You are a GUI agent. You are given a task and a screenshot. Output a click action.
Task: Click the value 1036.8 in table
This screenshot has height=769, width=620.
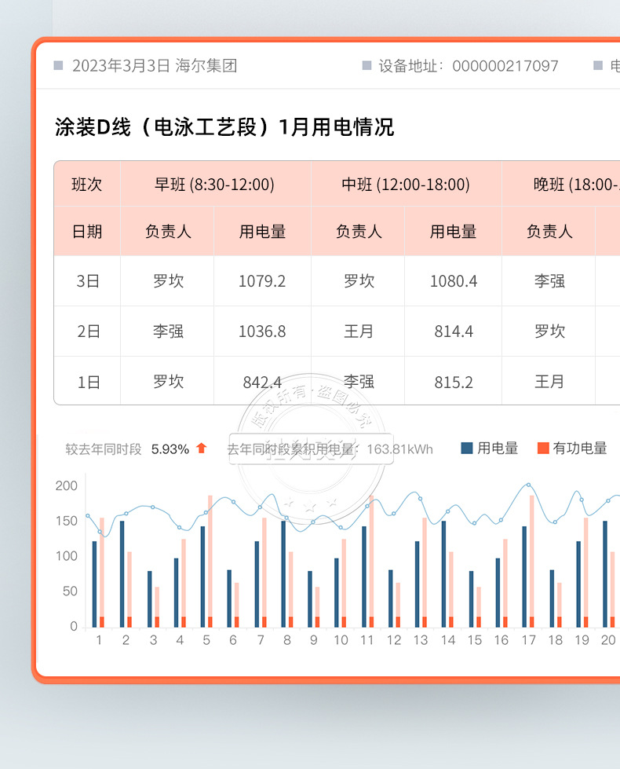tap(261, 331)
